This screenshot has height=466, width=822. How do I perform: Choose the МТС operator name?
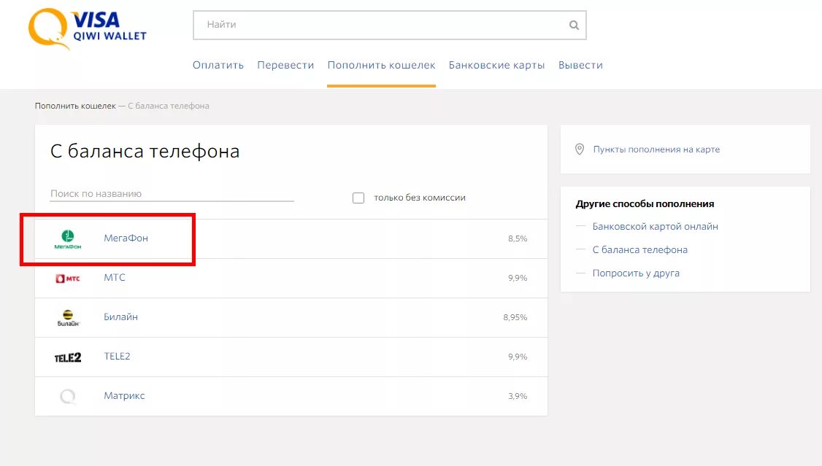(x=115, y=278)
